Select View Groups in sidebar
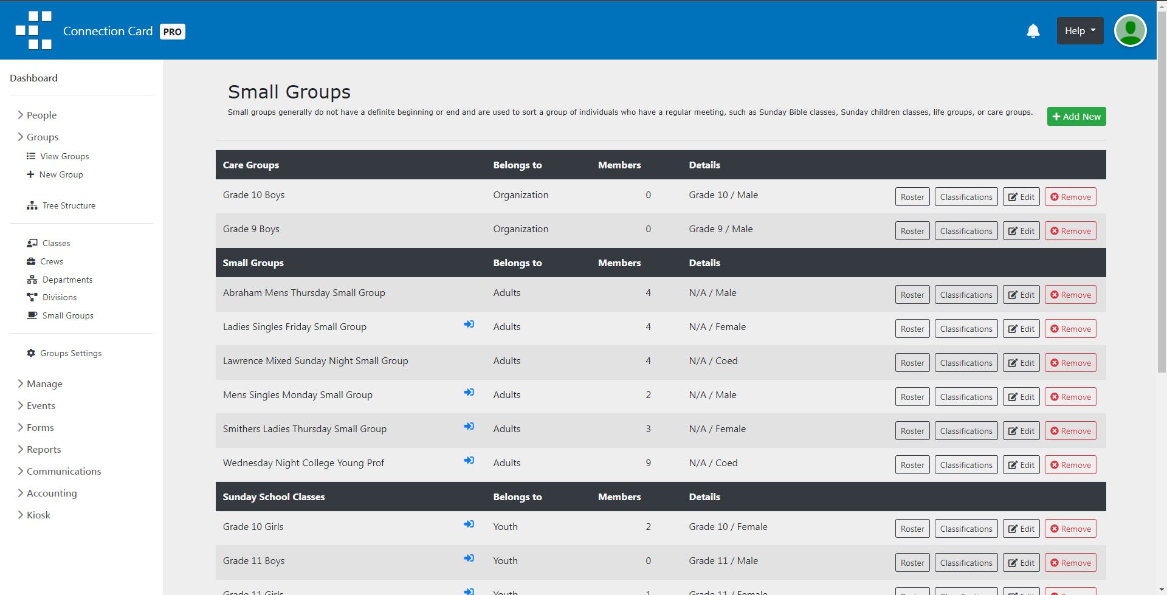 [x=58, y=156]
